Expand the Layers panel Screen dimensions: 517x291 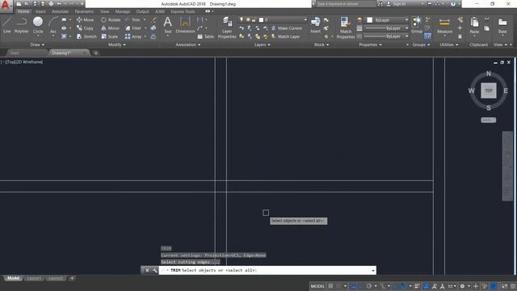pos(262,44)
